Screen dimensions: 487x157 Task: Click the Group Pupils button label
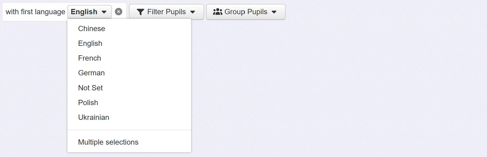click(246, 12)
